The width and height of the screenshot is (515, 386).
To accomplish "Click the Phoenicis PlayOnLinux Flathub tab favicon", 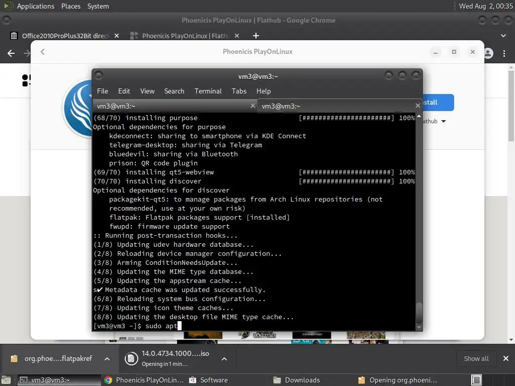I will 134,36.
